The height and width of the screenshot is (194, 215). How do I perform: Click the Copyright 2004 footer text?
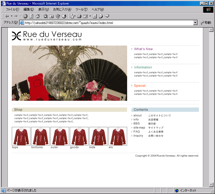(x=167, y=156)
